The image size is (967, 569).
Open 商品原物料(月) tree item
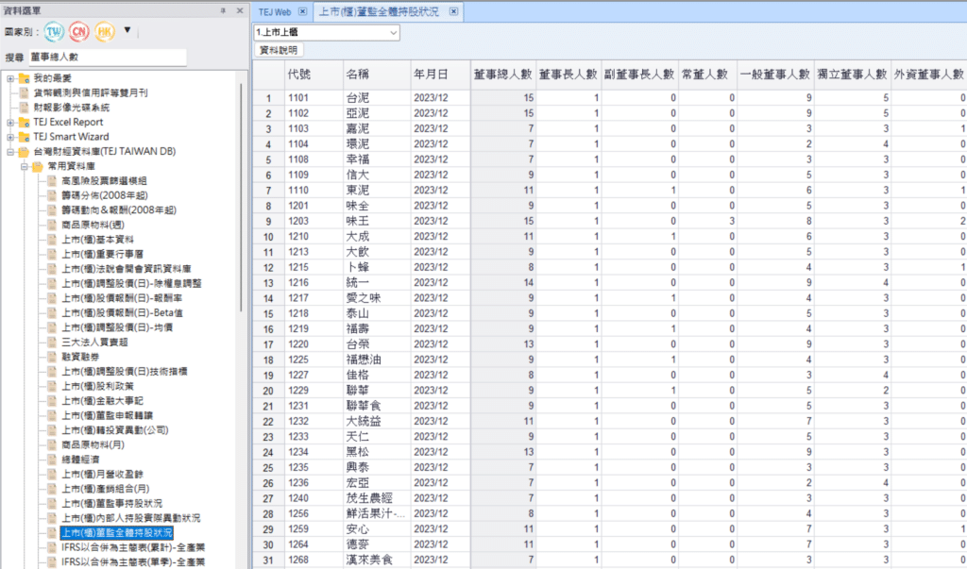(x=93, y=445)
